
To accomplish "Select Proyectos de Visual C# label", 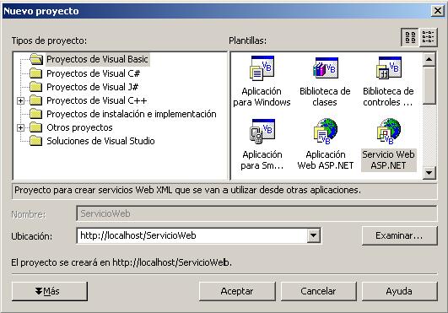I will click(x=93, y=73).
